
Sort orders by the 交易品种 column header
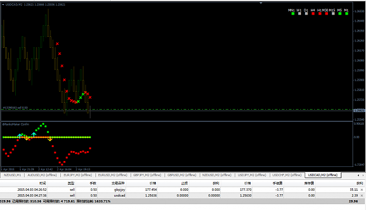click(118, 184)
